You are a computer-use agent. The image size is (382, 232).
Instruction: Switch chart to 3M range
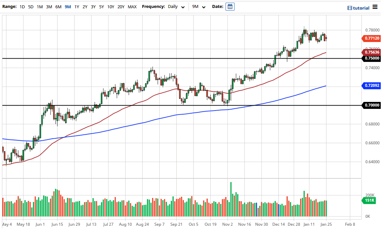click(49, 6)
